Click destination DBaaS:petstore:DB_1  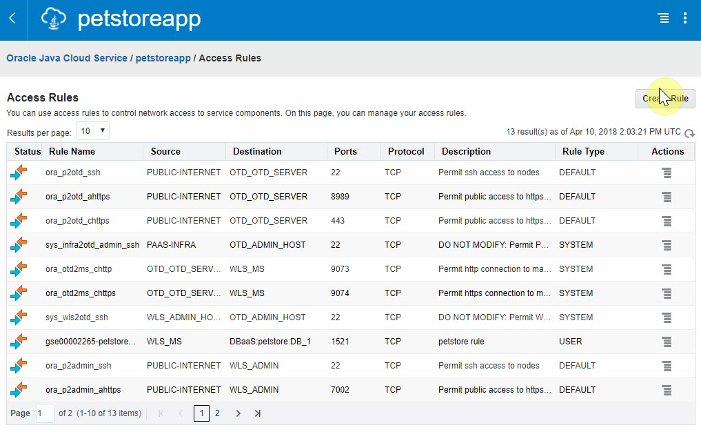(x=270, y=342)
